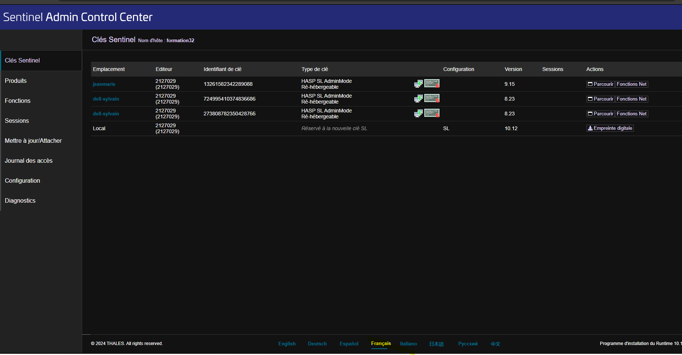
Task: Click the Sessions column header
Action: pyautogui.click(x=553, y=69)
